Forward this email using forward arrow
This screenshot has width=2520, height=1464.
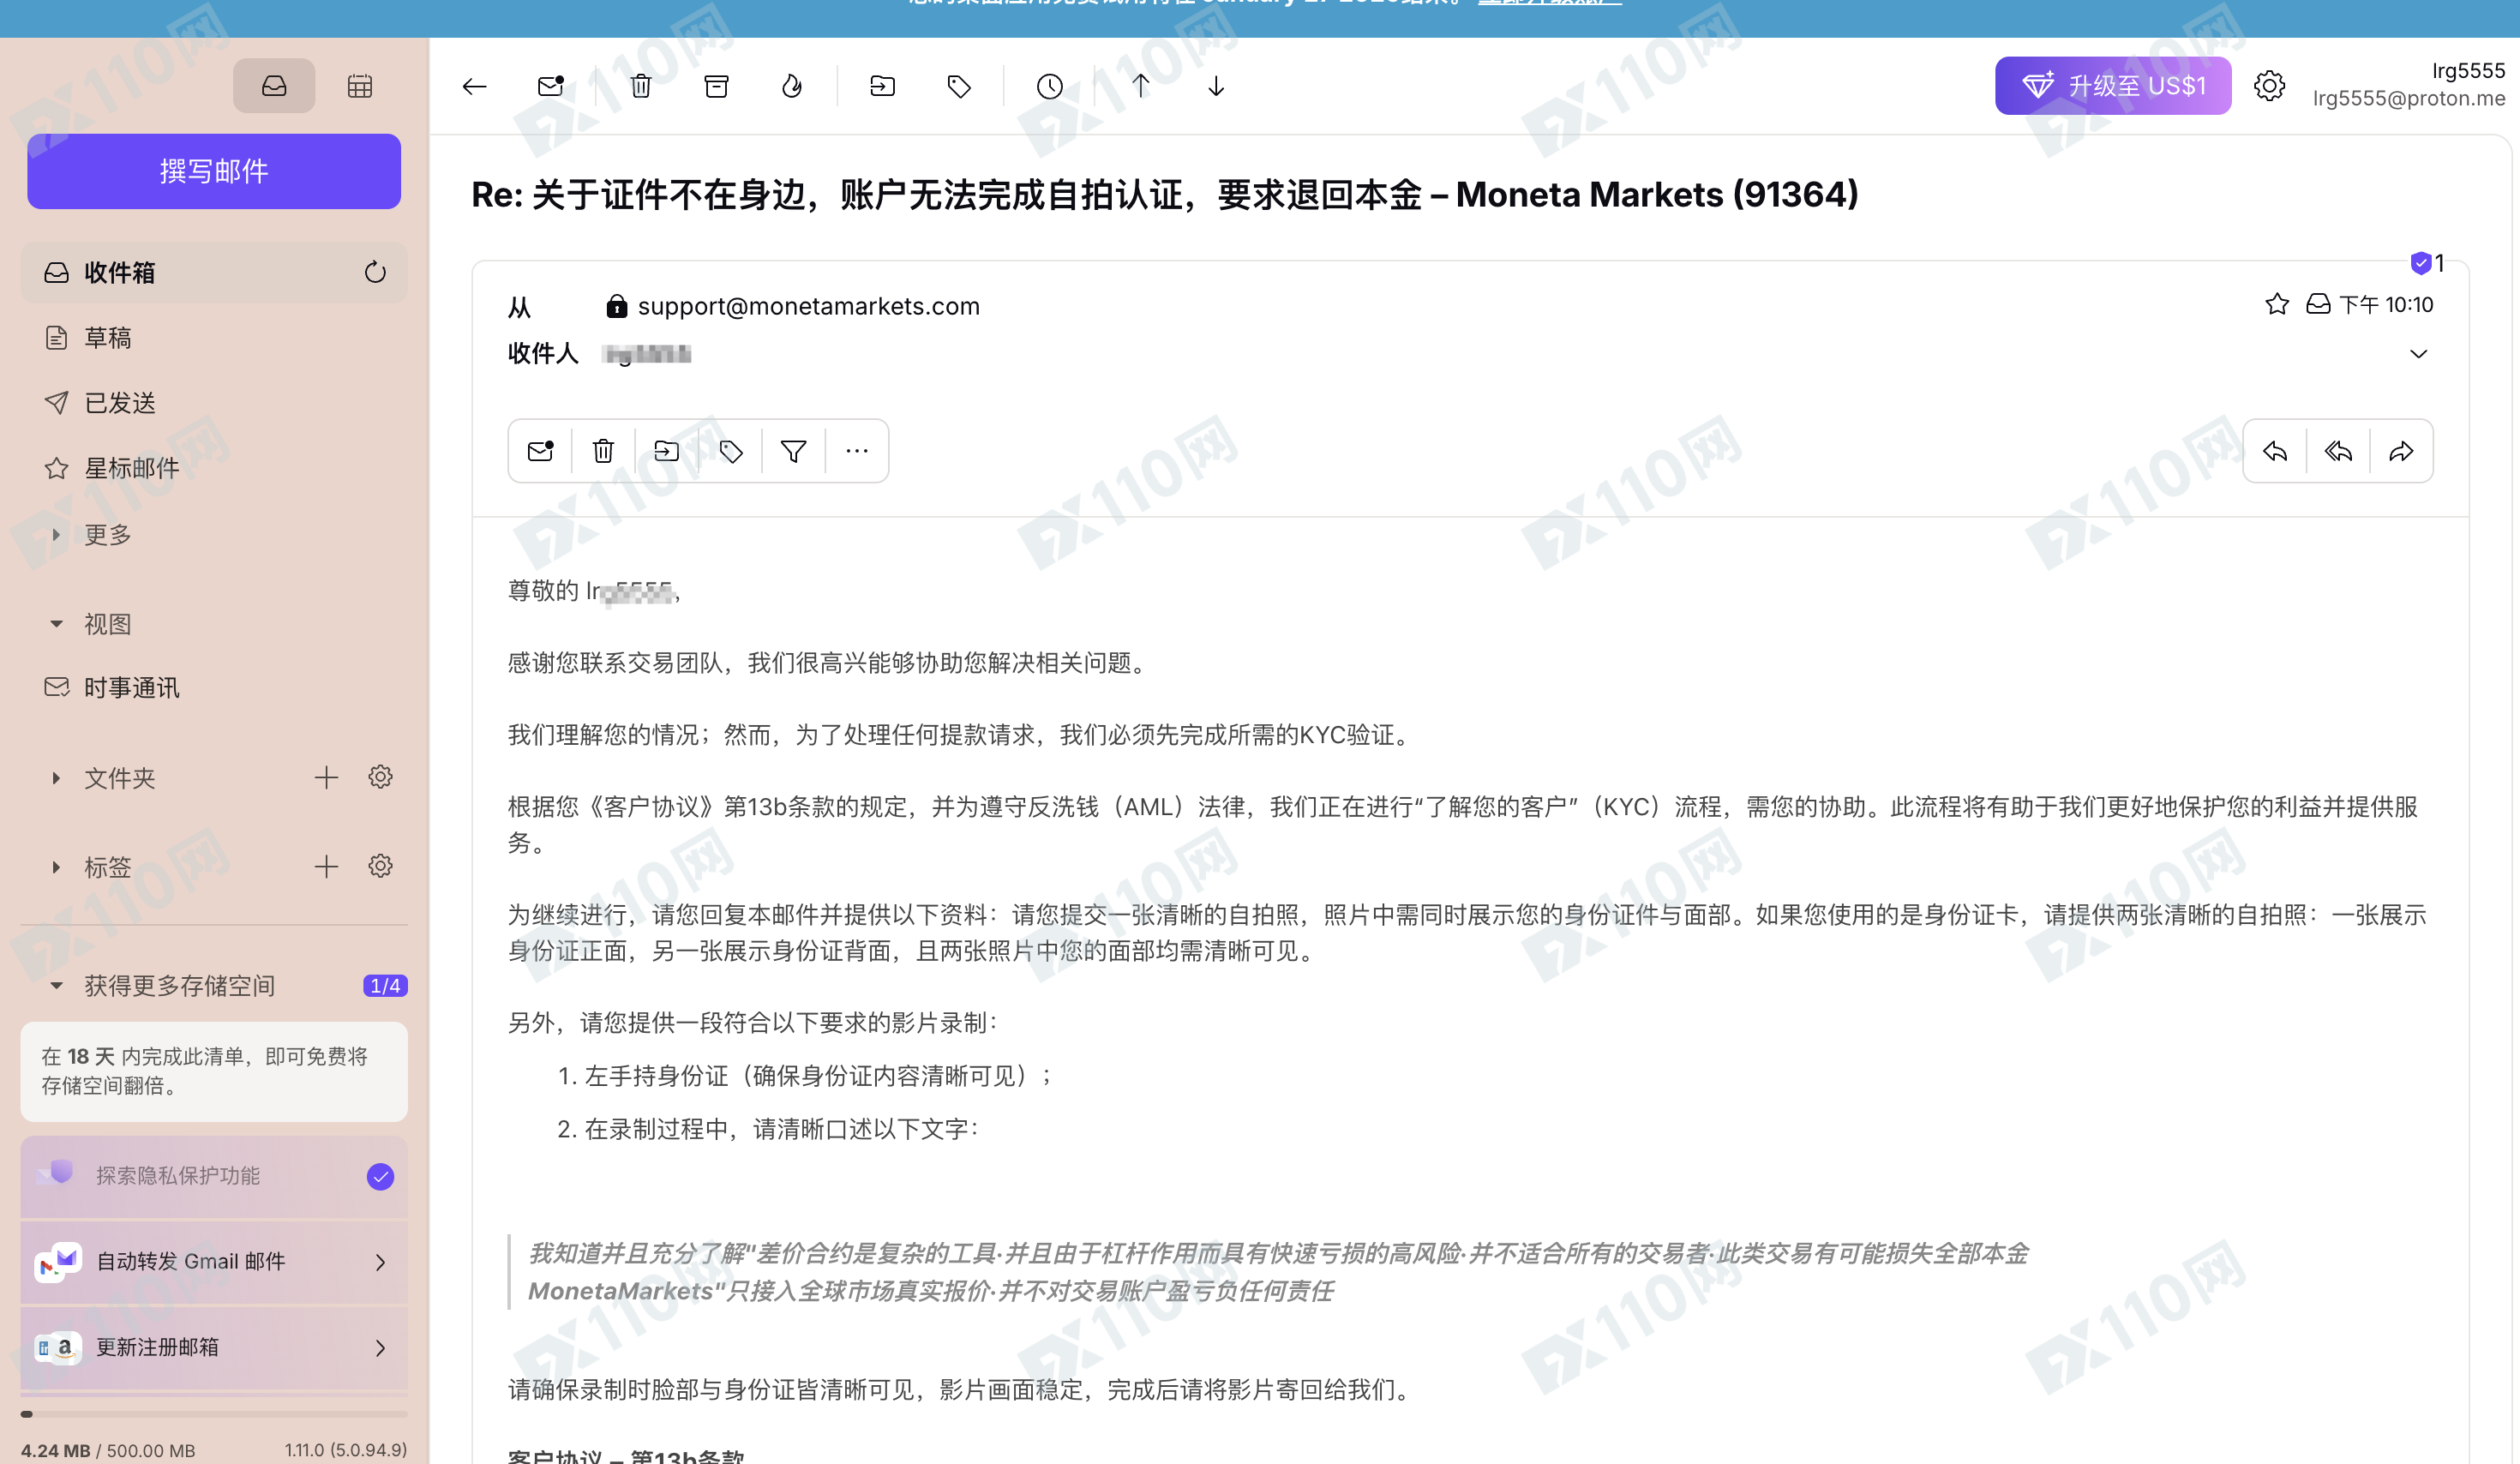(x=2401, y=452)
